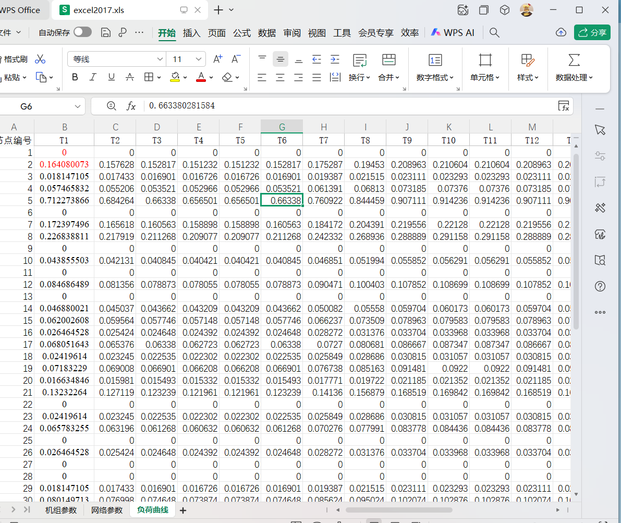Click the search magnifier icon in ribbon

[495, 32]
